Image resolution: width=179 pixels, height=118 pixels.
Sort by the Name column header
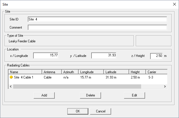pyautogui.click(x=25, y=72)
